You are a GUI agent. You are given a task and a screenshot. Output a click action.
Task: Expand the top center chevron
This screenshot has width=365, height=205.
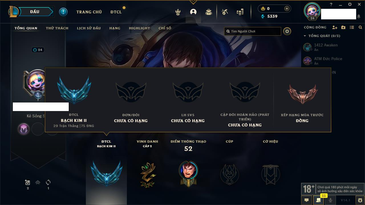[193, 2]
